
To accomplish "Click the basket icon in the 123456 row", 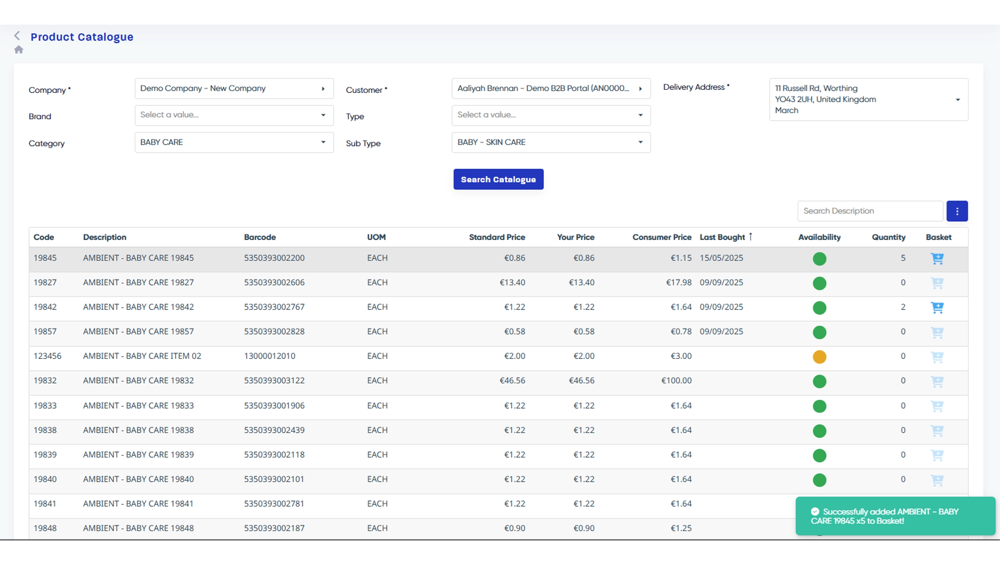I will click(937, 357).
